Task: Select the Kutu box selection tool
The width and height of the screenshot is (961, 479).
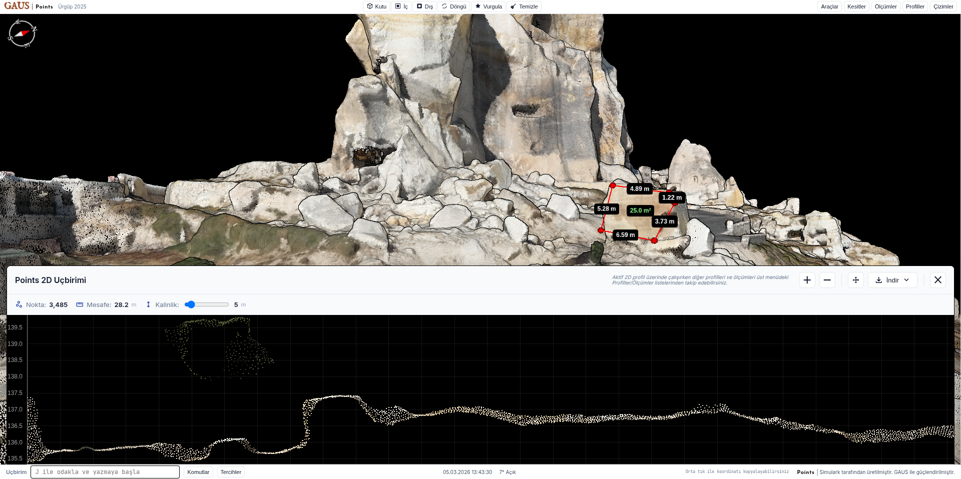Action: (376, 6)
